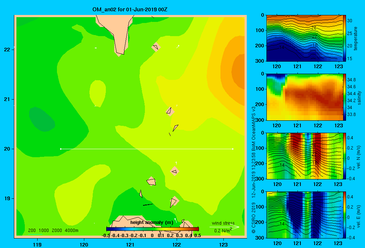Click the '0.2 N/m' wind scale text
Screen dimensions: 365x248
[222, 230]
